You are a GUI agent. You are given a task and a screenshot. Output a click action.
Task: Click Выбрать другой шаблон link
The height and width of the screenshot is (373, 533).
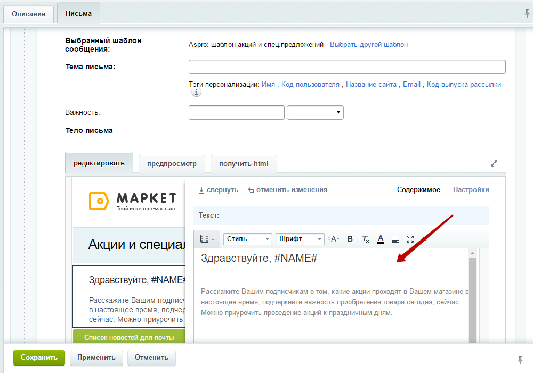click(x=369, y=45)
